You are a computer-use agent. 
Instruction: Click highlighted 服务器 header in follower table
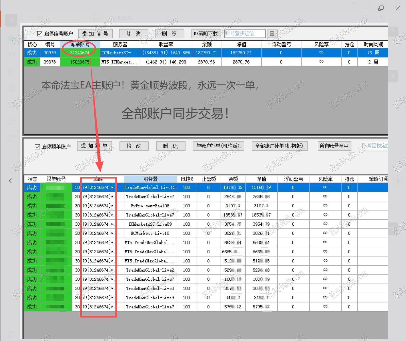point(150,179)
